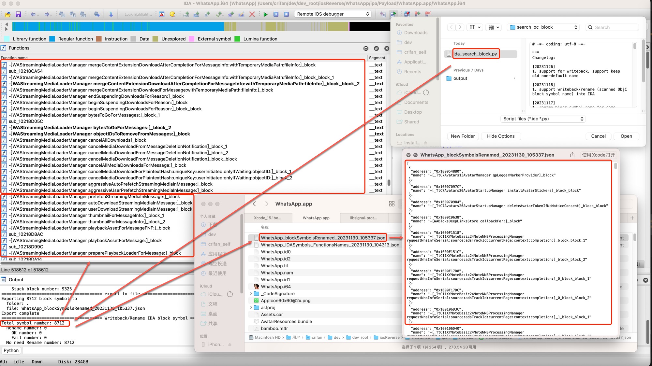652x366 pixels.
Task: Click the Open file toolbar icon
Action: (8, 14)
